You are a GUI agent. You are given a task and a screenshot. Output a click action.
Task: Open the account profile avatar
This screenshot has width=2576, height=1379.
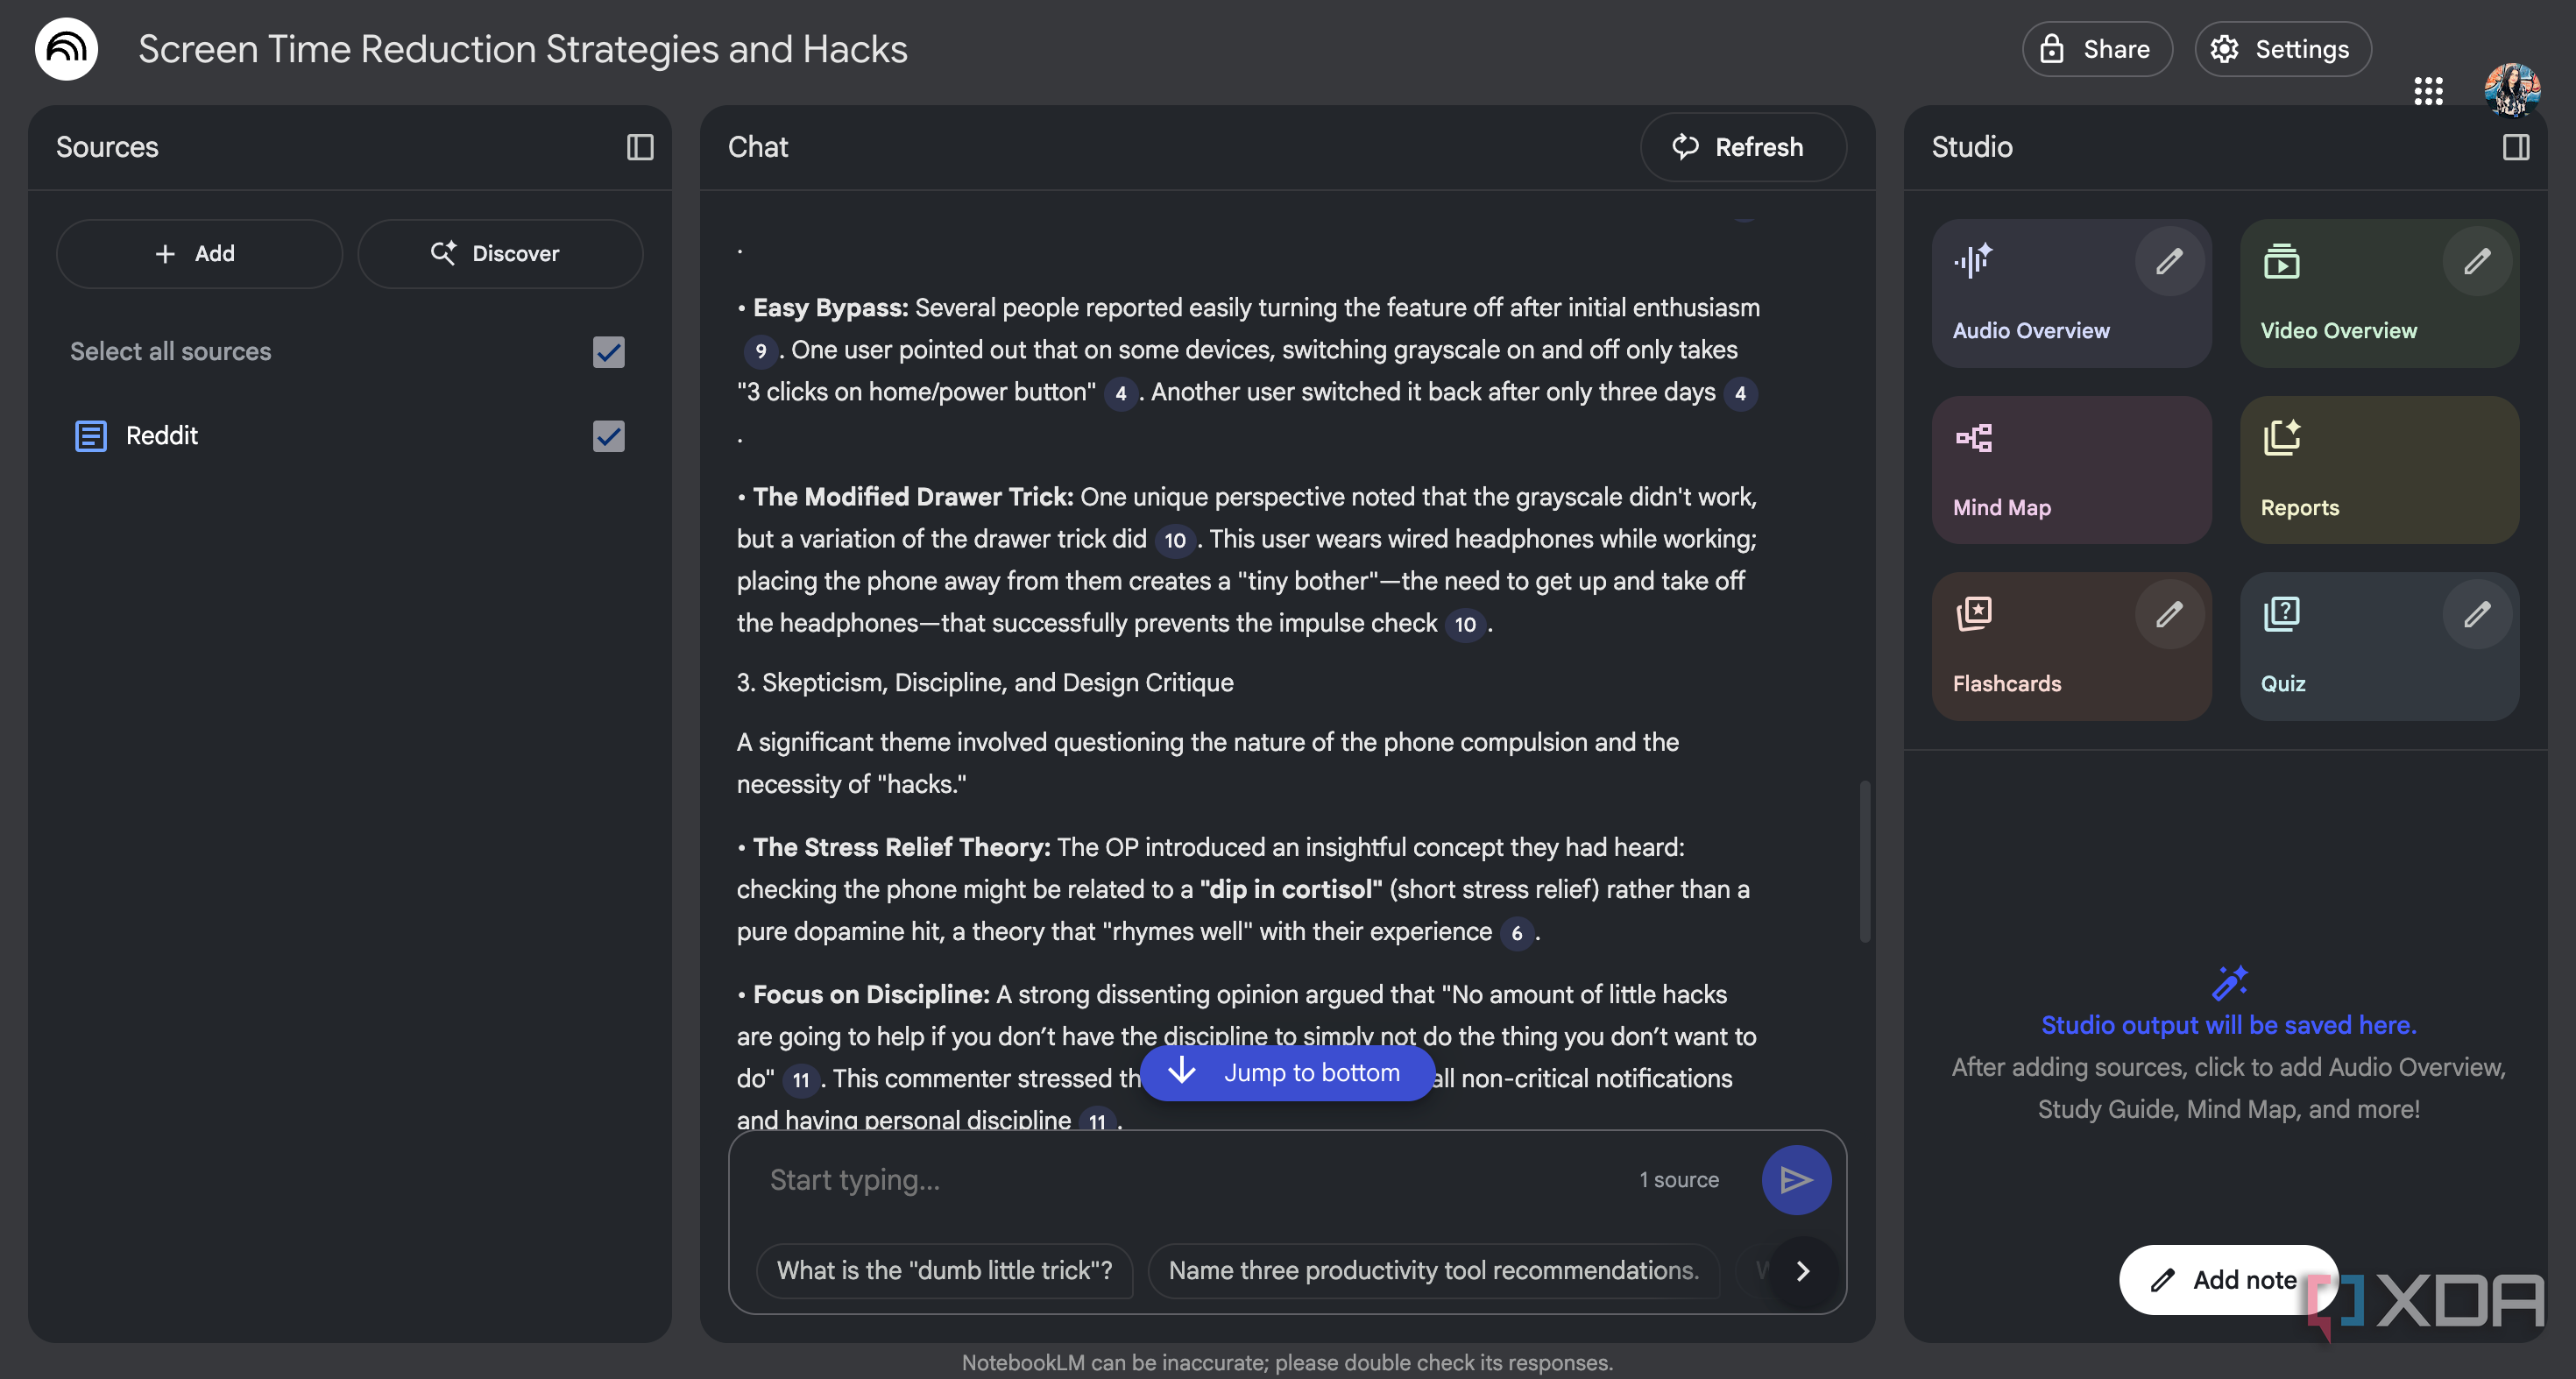click(x=2512, y=91)
